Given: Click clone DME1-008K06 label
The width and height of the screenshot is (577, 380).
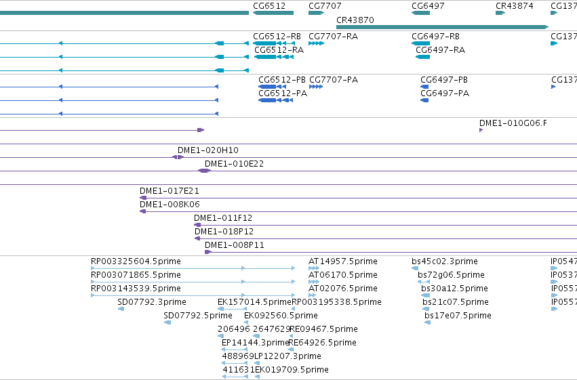Looking at the screenshot, I should point(170,205).
